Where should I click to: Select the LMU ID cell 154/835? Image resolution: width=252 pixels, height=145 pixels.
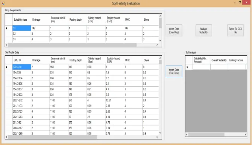pos(22,73)
